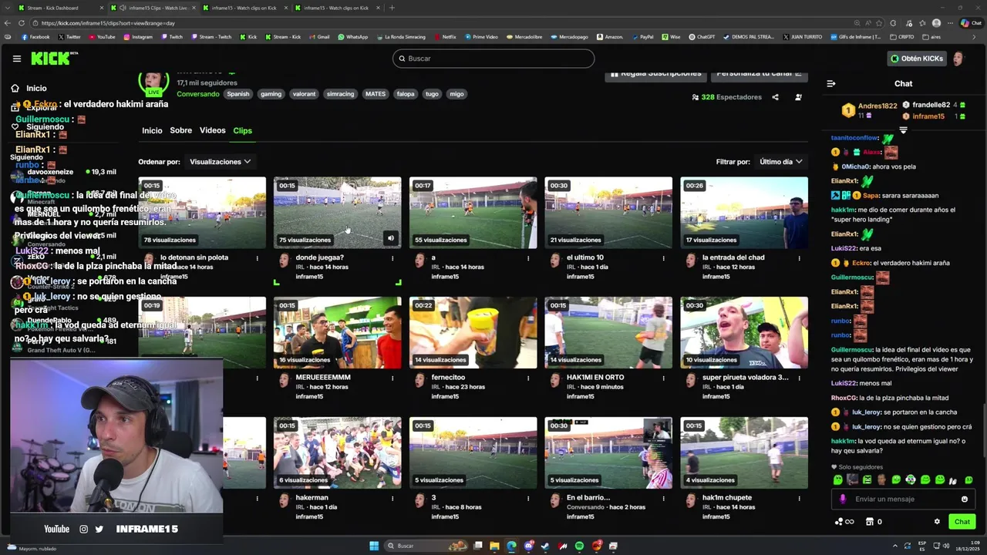Image resolution: width=987 pixels, height=555 pixels.
Task: Click the Kick search box
Action: [x=493, y=59]
